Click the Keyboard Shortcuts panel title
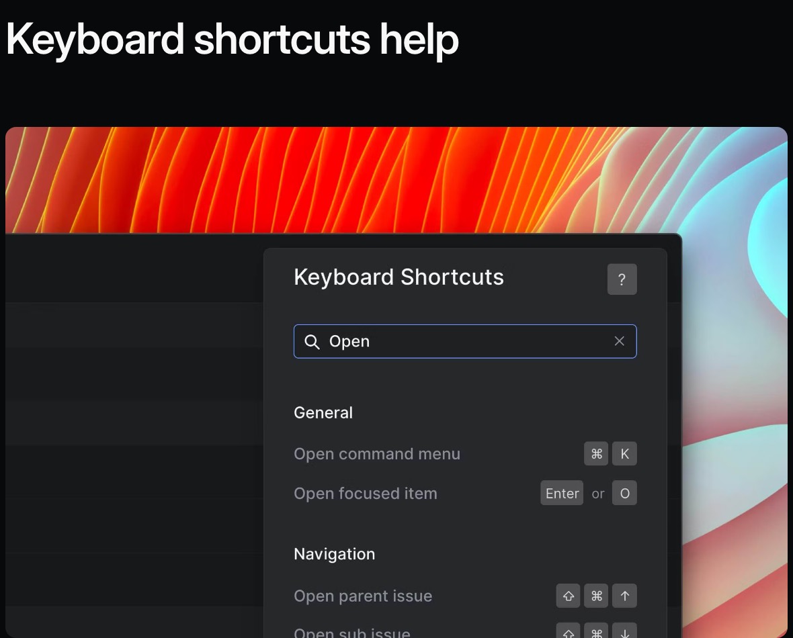Image resolution: width=793 pixels, height=638 pixels. click(399, 277)
